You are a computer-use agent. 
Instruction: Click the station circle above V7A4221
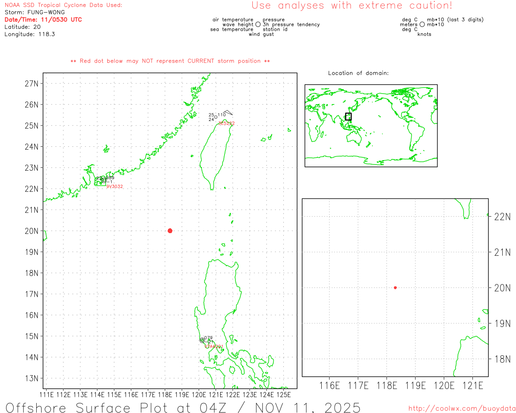pos(202,340)
